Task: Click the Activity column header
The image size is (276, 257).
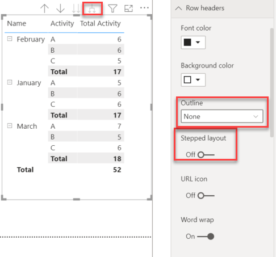Action: [62, 23]
